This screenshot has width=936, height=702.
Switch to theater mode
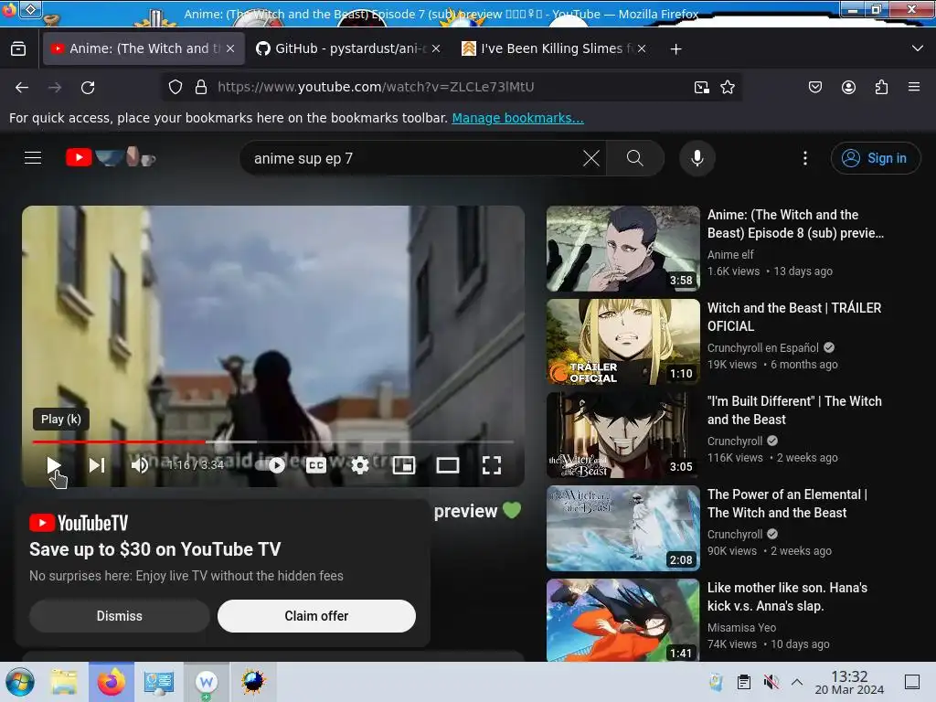coord(448,465)
